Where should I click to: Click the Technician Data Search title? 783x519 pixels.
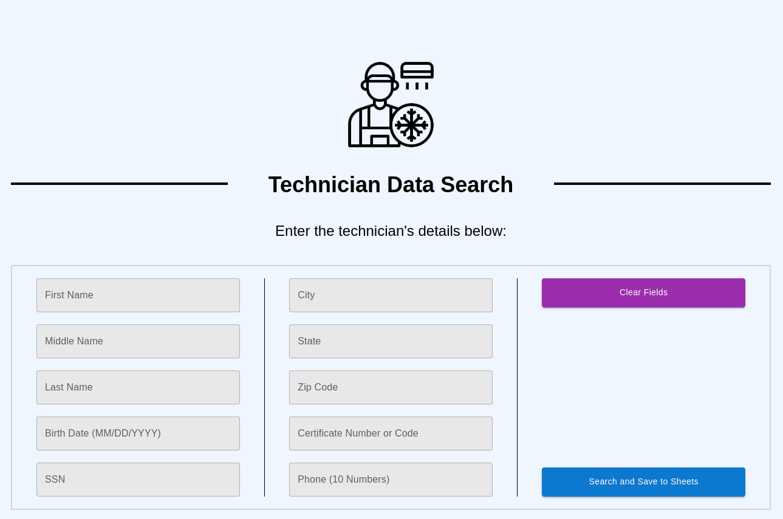click(x=391, y=185)
